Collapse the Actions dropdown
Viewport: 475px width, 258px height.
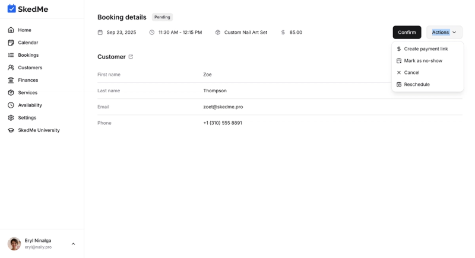coord(444,33)
